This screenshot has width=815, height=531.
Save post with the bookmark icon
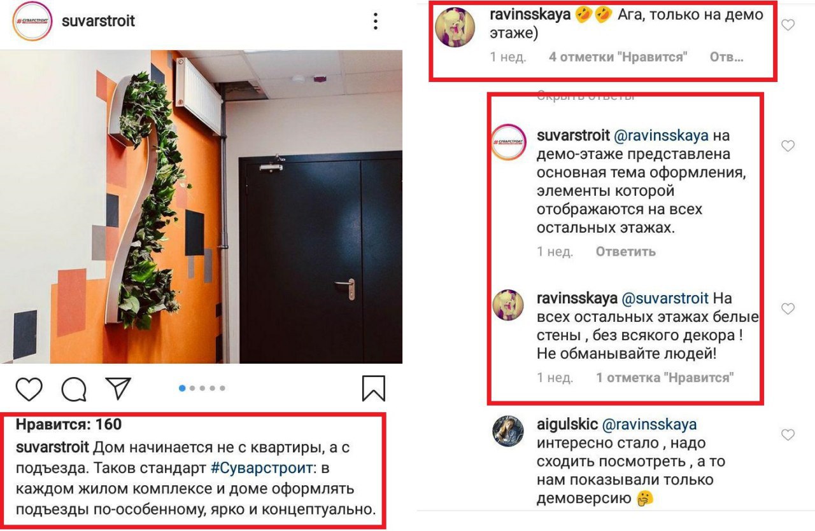(x=374, y=389)
